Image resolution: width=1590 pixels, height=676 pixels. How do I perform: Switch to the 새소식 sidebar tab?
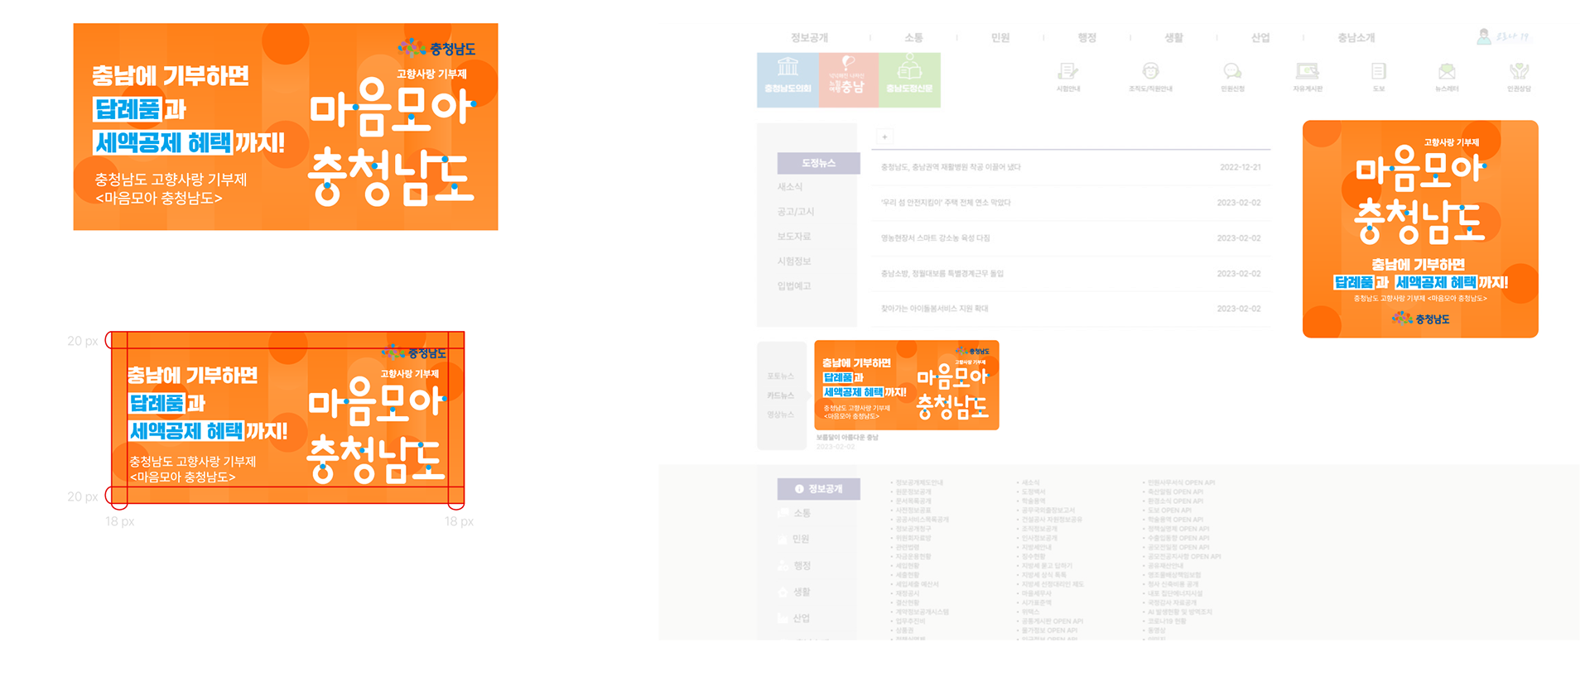(789, 187)
